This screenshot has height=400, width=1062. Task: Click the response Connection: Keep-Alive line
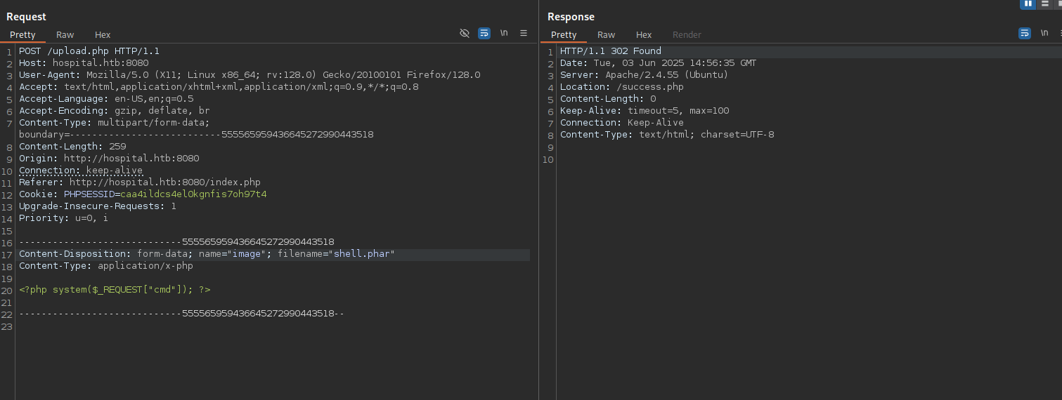pyautogui.click(x=622, y=123)
